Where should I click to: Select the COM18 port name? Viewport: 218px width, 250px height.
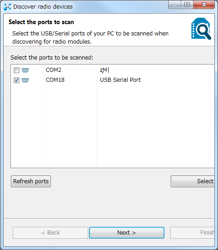coord(55,80)
